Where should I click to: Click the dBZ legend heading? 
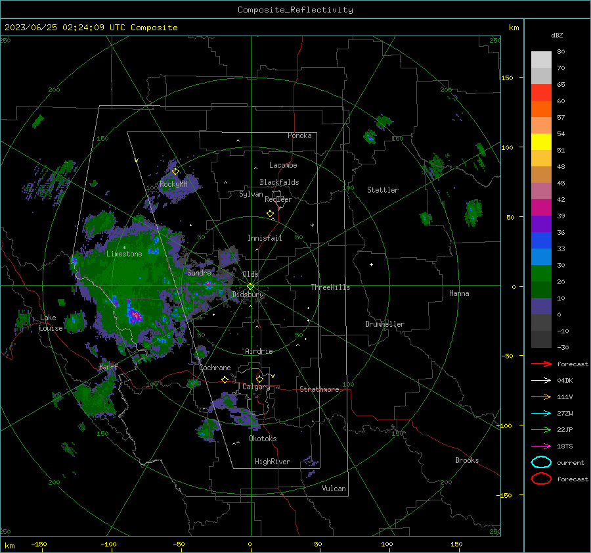[557, 35]
